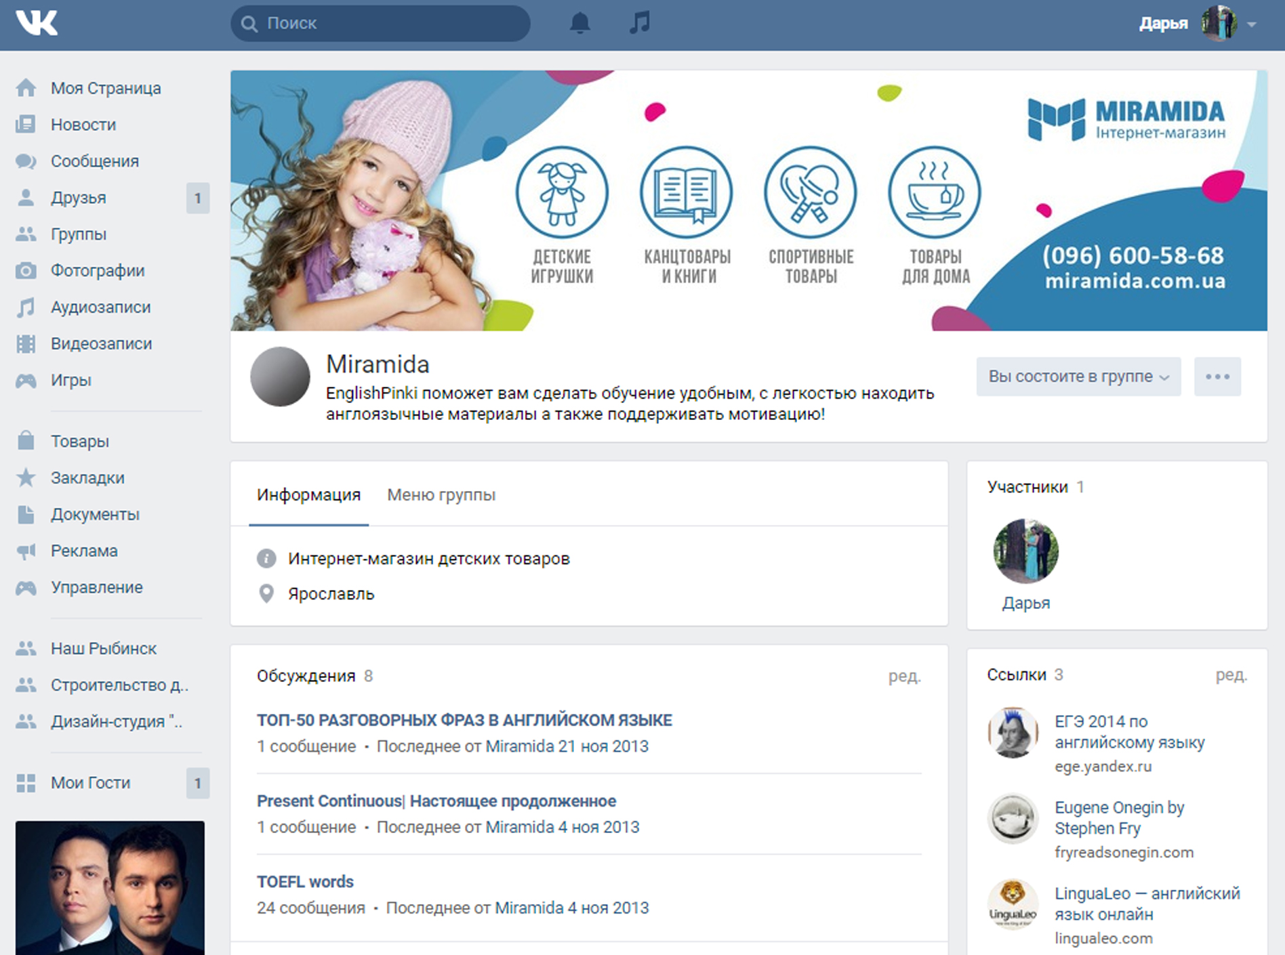Edit discussions with the ред. link
This screenshot has height=955, width=1285.
905,676
